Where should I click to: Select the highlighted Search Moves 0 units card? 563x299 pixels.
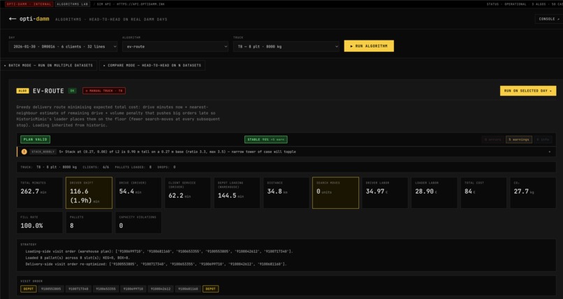[336, 192]
